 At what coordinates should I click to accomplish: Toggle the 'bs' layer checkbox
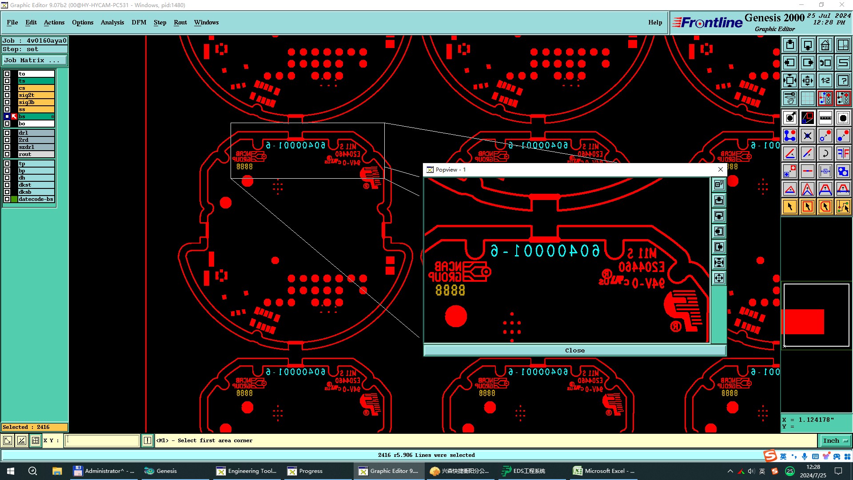[x=7, y=116]
